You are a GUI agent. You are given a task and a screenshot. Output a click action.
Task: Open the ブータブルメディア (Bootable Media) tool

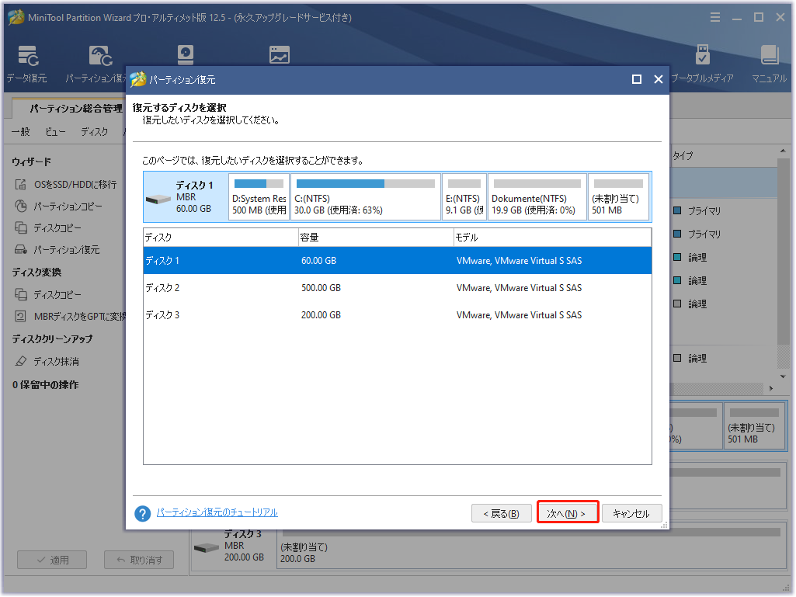click(x=703, y=62)
